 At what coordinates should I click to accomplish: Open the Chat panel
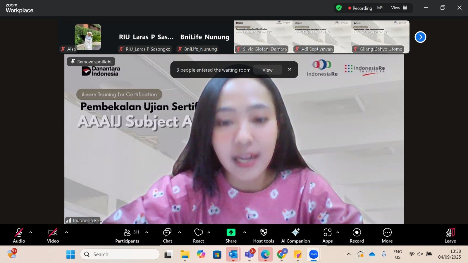coord(167,235)
